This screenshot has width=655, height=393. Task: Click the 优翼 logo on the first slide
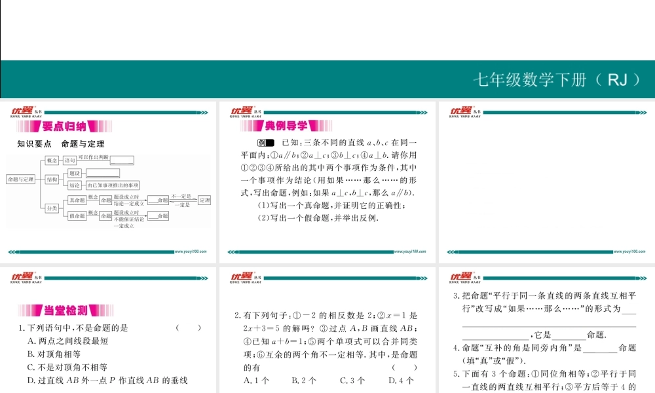[21, 111]
